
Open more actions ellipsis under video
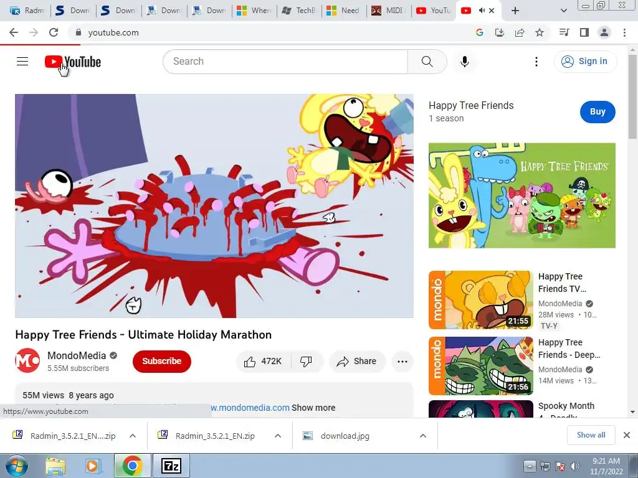(402, 361)
